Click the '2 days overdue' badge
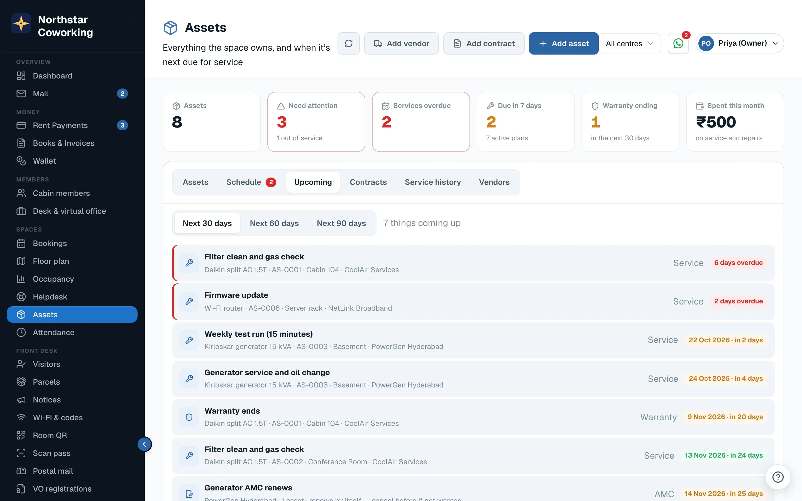The image size is (802, 501). [x=739, y=301]
